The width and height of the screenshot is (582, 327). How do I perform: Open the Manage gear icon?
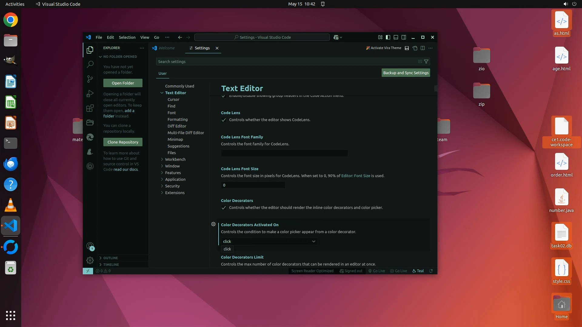point(90,260)
